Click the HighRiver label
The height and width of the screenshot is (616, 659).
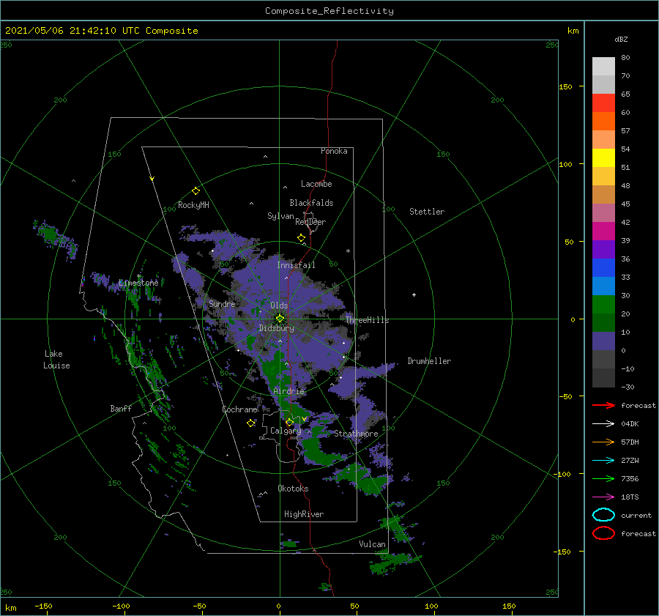click(x=304, y=514)
